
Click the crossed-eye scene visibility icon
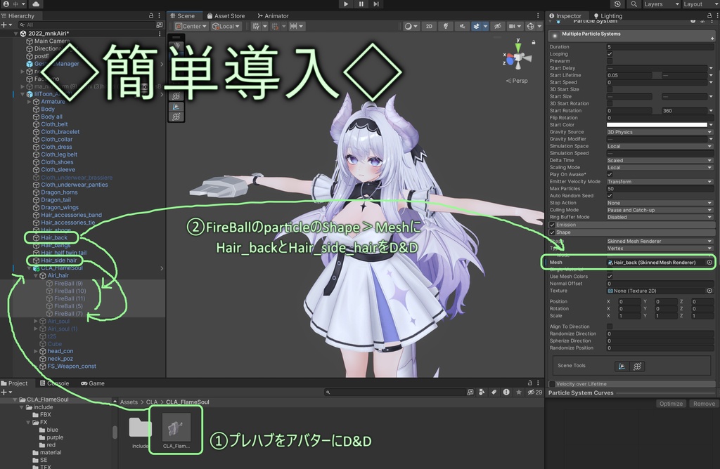click(499, 26)
